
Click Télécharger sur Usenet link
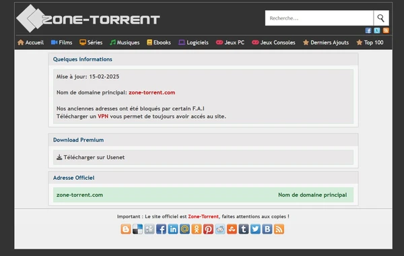pos(91,157)
